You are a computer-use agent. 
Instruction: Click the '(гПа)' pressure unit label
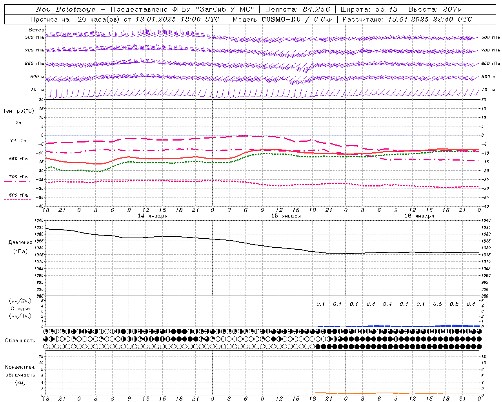(20, 252)
